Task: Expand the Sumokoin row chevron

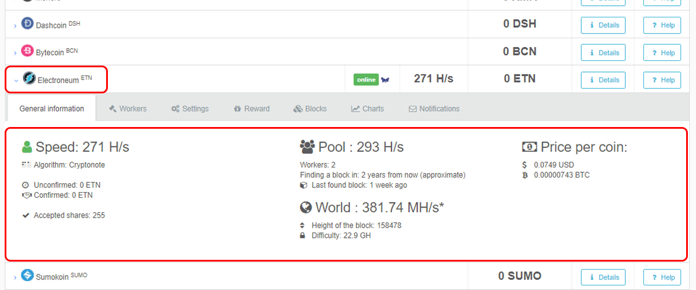Action: coord(15,277)
